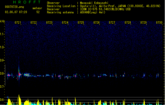Click the 0728 time marker
Image resolution: width=165 pixels, height=105 pixels.
pyautogui.click(x=128, y=23)
